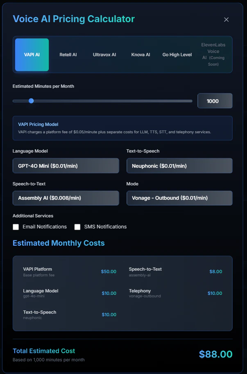Open the Knova AI pricing tab
The image size is (247, 374).
[x=140, y=54]
